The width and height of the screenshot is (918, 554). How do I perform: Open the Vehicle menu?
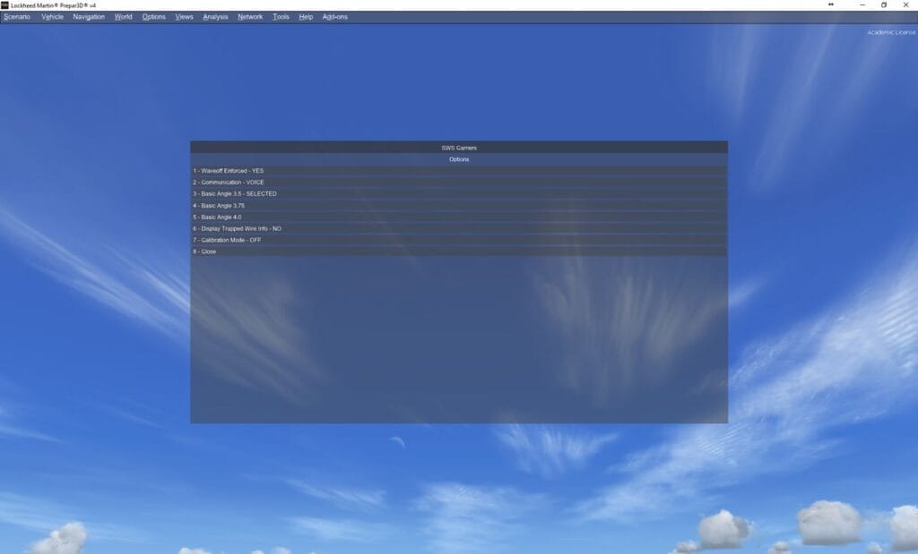pos(52,17)
